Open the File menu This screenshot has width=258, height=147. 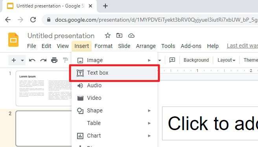[x=31, y=46]
